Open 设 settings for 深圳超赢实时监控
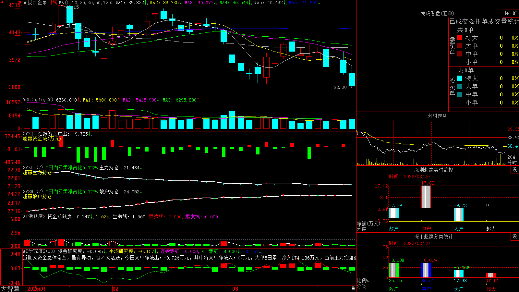The height and width of the screenshot is (292, 519). click(515, 170)
